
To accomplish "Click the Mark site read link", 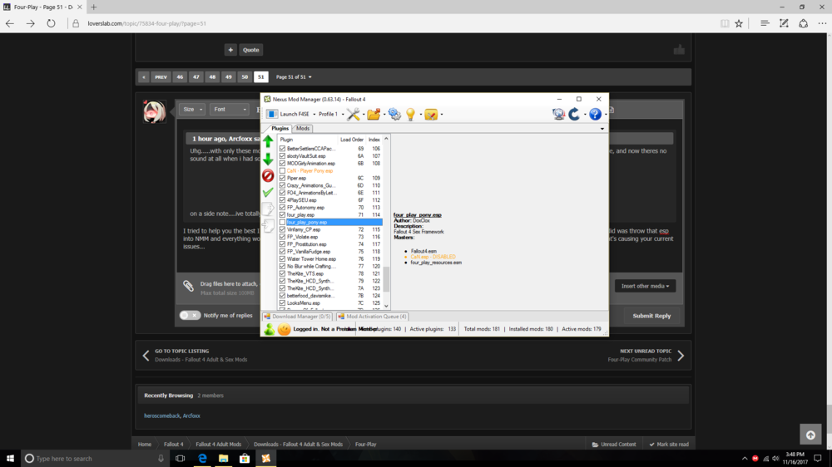I will [669, 445].
